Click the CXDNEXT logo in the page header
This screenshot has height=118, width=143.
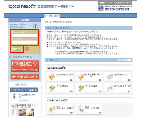click(22, 6)
